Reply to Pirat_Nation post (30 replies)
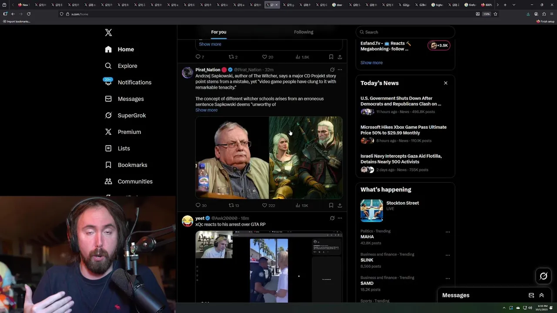 click(201, 206)
